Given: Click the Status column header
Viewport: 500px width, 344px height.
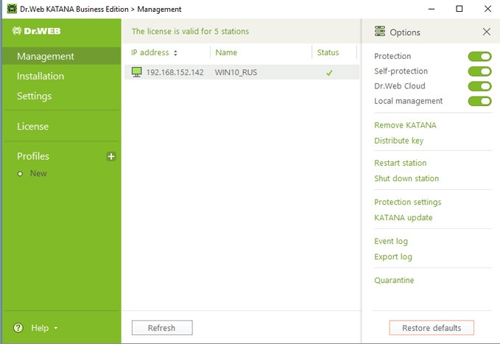Looking at the screenshot, I should coord(328,52).
